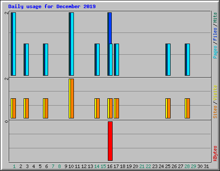
Task: Click the cyan Pages bar for day 17
Action: coord(117,59)
